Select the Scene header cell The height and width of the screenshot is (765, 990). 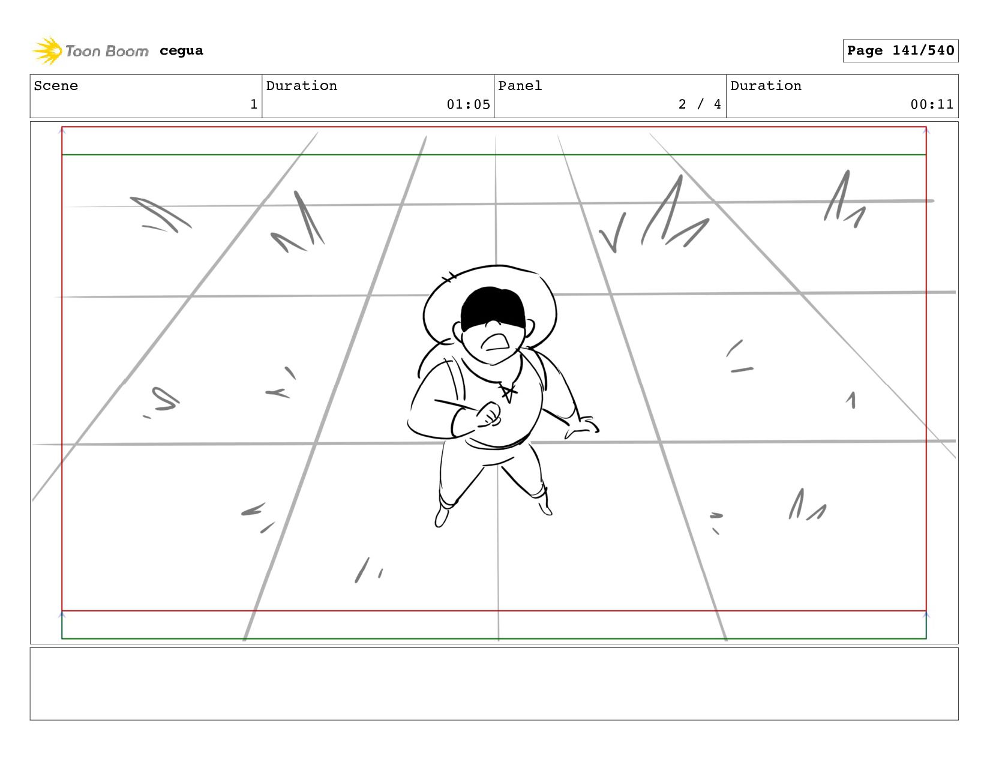[146, 96]
